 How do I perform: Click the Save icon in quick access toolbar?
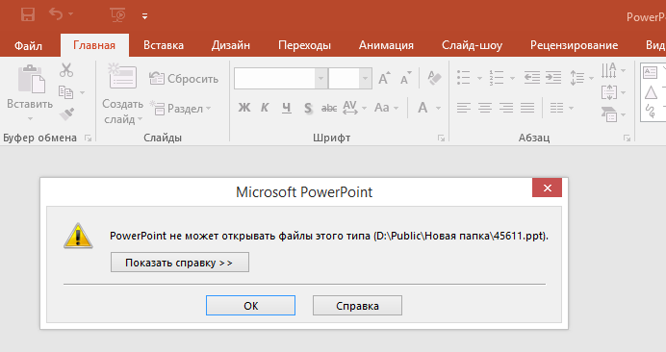pyautogui.click(x=28, y=15)
